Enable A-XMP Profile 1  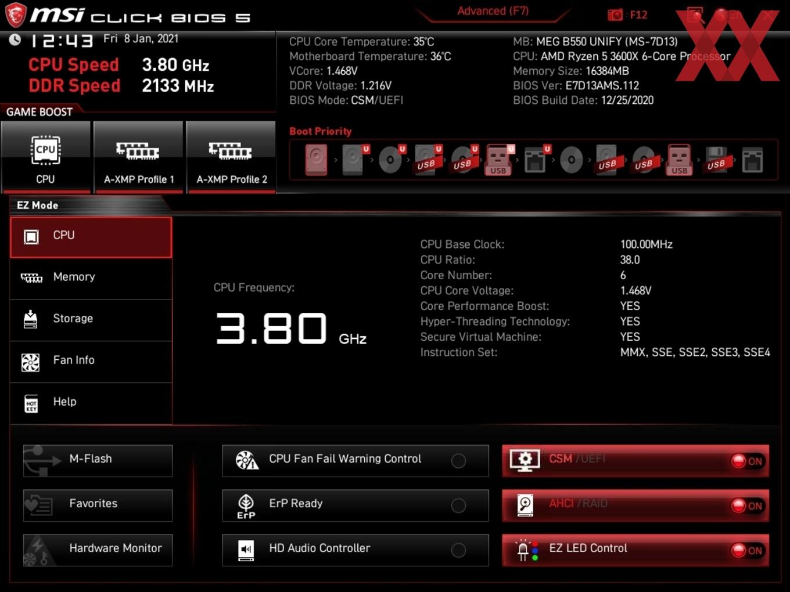coord(138,157)
